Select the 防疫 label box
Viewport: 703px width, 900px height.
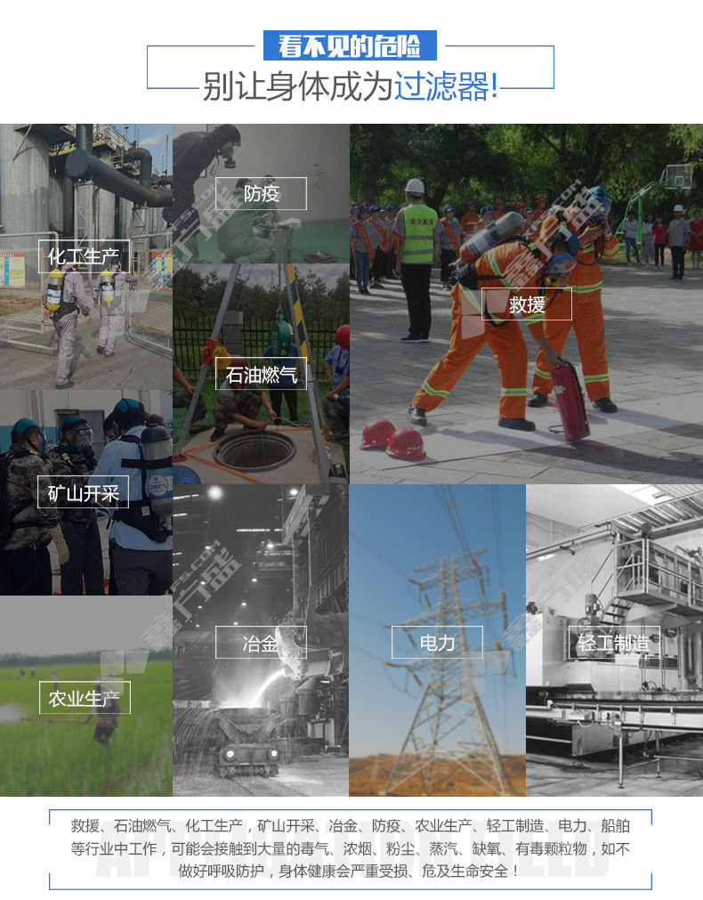(261, 193)
